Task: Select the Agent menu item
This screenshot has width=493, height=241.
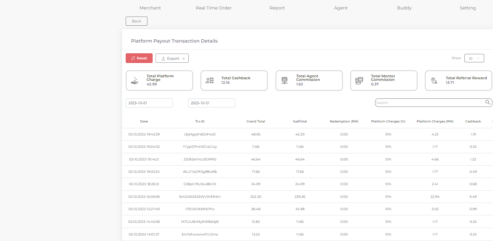Action: click(341, 8)
